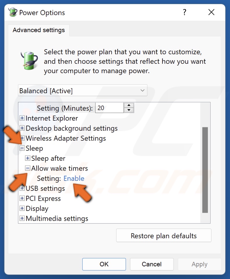Expand USB settings
Viewport: 230px width, 279px height.
click(22, 188)
